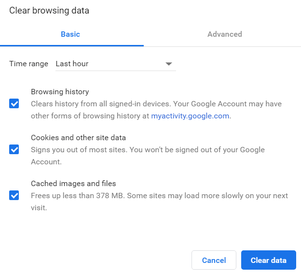Expand the Time range dropdown arrow
The width and height of the screenshot is (301, 275).
point(168,64)
